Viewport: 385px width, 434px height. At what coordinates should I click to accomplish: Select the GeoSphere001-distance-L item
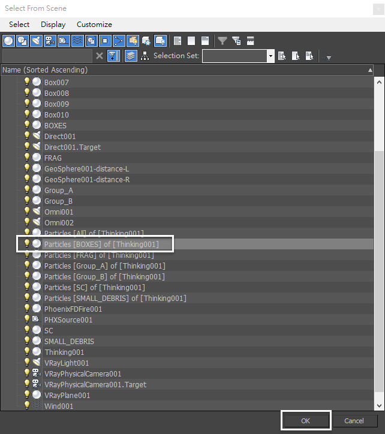pos(87,168)
